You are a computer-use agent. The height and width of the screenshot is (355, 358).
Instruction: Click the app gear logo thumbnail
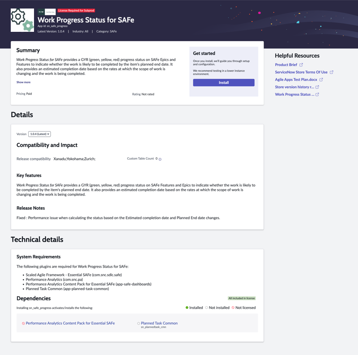pyautogui.click(x=22, y=20)
